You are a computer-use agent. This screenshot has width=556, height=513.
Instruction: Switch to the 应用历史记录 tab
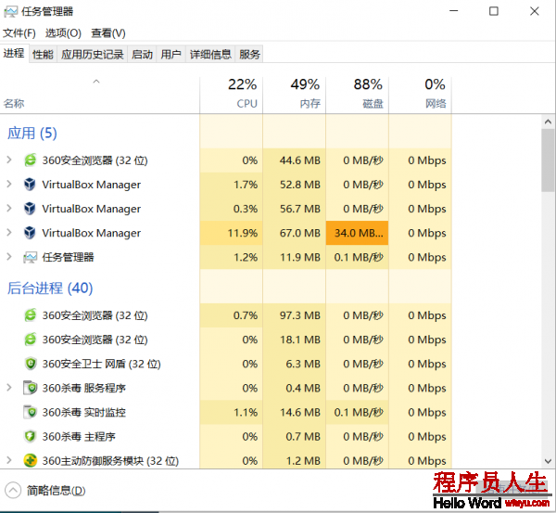tap(92, 55)
